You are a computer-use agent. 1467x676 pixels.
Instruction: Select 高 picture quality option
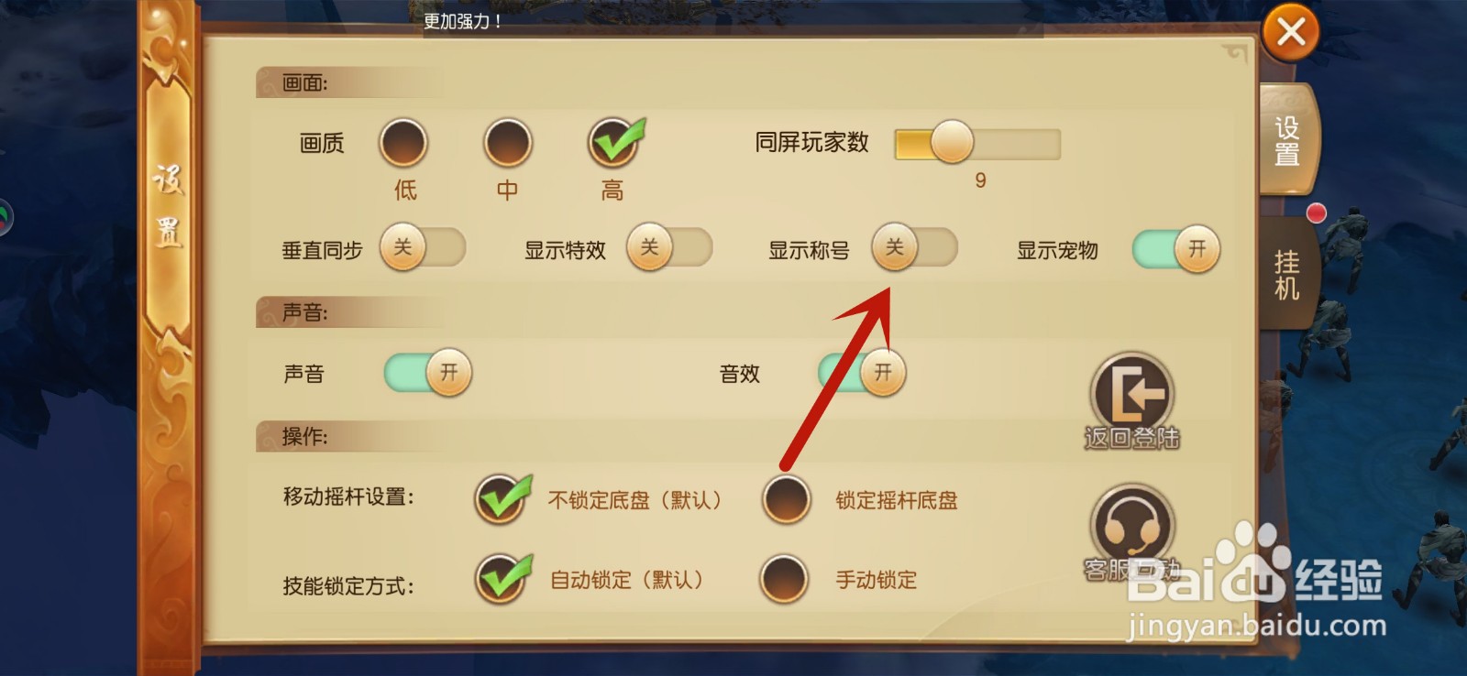[x=613, y=143]
